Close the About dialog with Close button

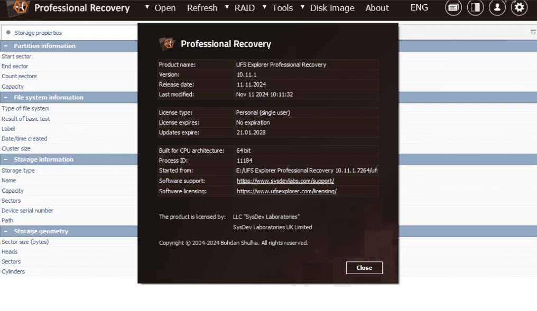point(364,268)
